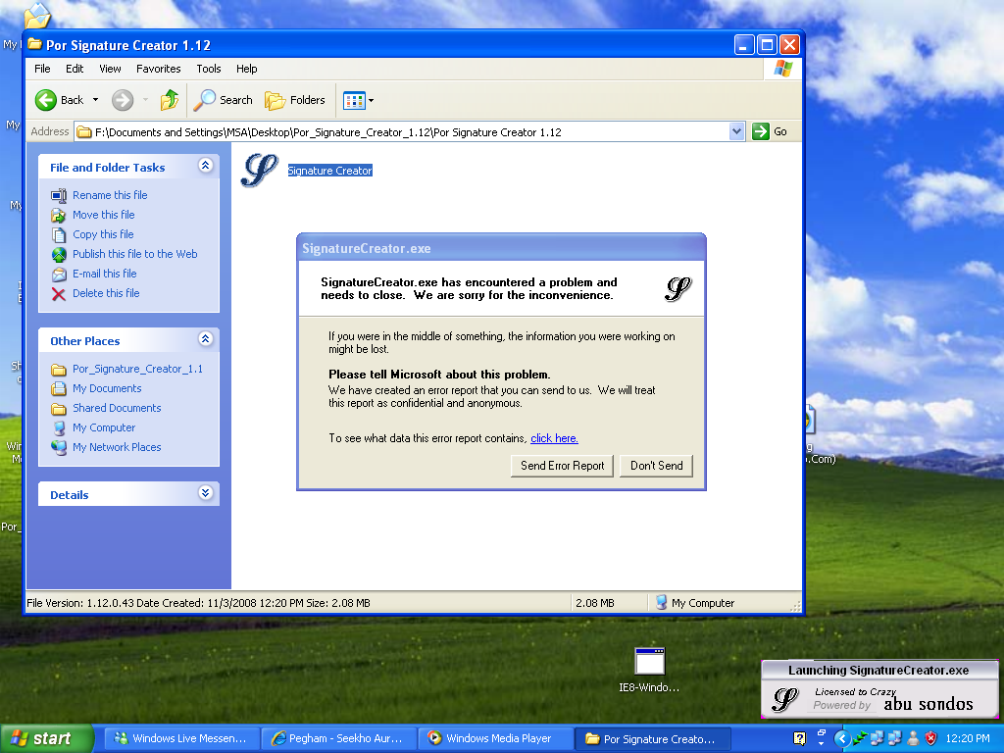The image size is (1004, 753).
Task: Select the Signature Creator file icon
Action: click(x=259, y=171)
